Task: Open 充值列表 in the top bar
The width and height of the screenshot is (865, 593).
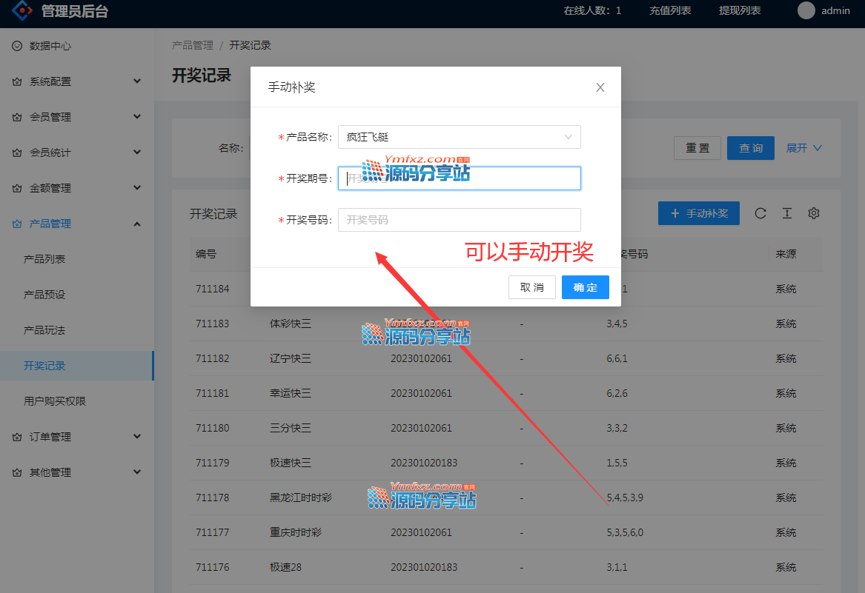Action: [670, 10]
